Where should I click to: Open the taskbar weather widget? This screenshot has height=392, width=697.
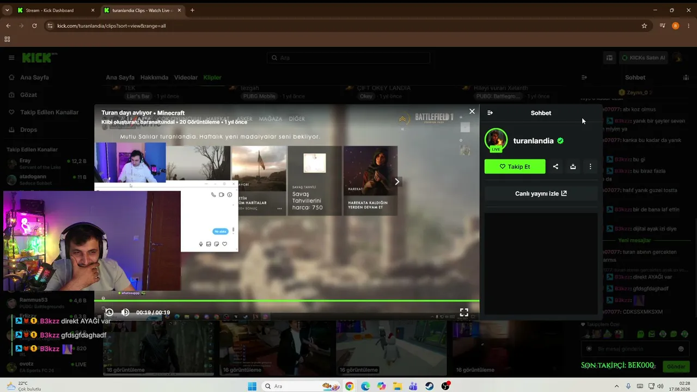(23, 386)
